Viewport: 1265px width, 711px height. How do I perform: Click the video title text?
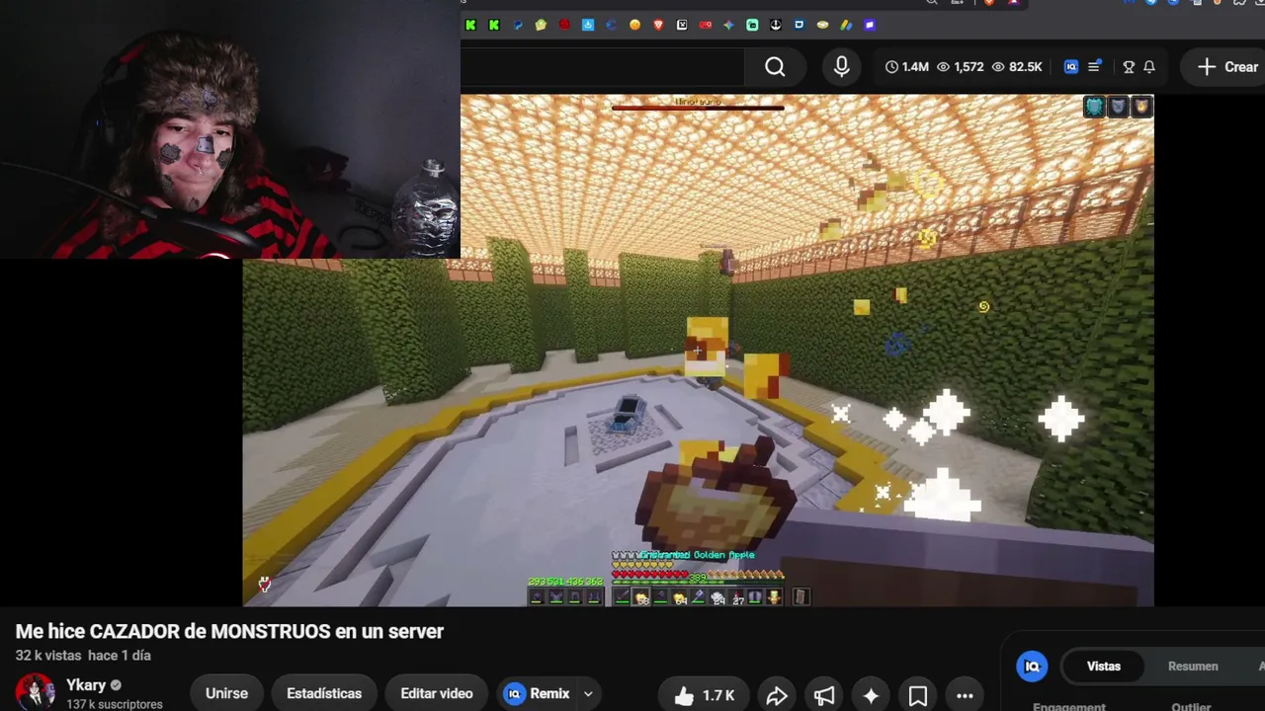[x=229, y=631]
